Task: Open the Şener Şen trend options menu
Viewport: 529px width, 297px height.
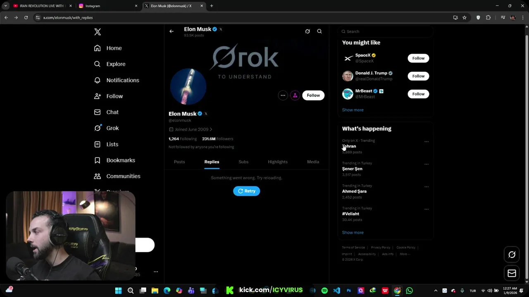Action: coord(427,164)
